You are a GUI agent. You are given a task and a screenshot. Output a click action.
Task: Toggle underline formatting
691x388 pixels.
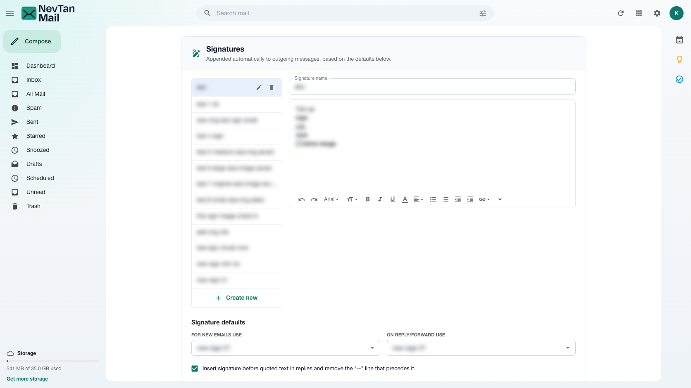[393, 199]
